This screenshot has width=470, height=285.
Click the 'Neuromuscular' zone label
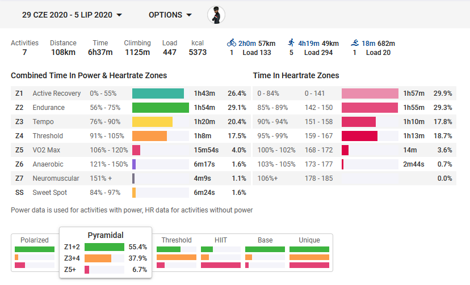tap(56, 178)
